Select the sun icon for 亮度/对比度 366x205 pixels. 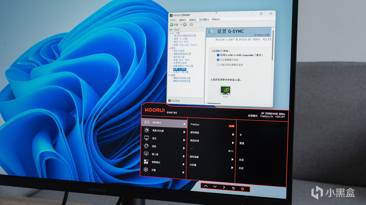click(147, 130)
